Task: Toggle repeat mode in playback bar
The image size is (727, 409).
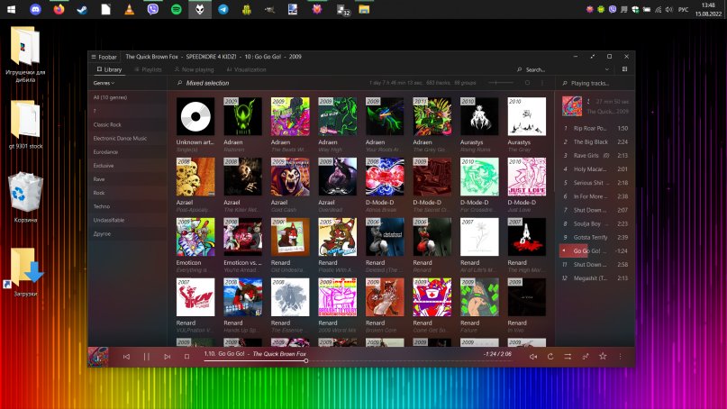Action: point(550,357)
